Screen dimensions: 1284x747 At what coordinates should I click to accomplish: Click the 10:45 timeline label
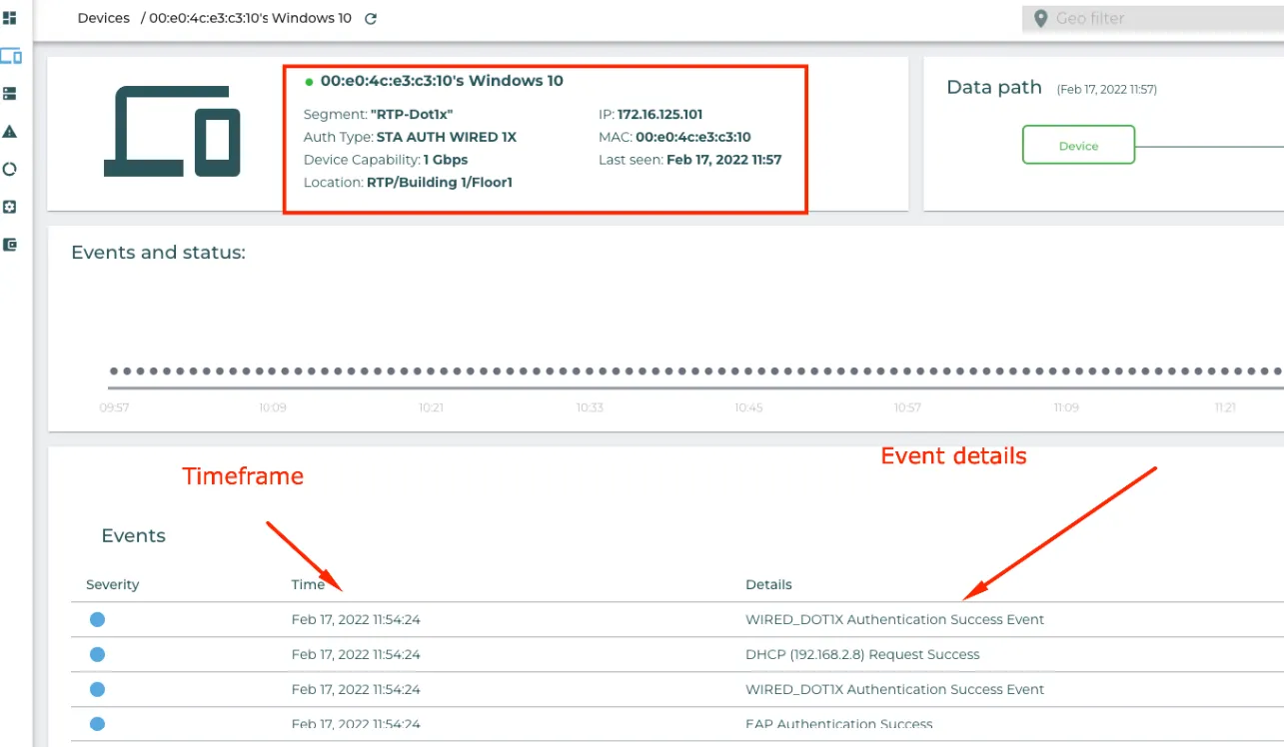(x=748, y=407)
